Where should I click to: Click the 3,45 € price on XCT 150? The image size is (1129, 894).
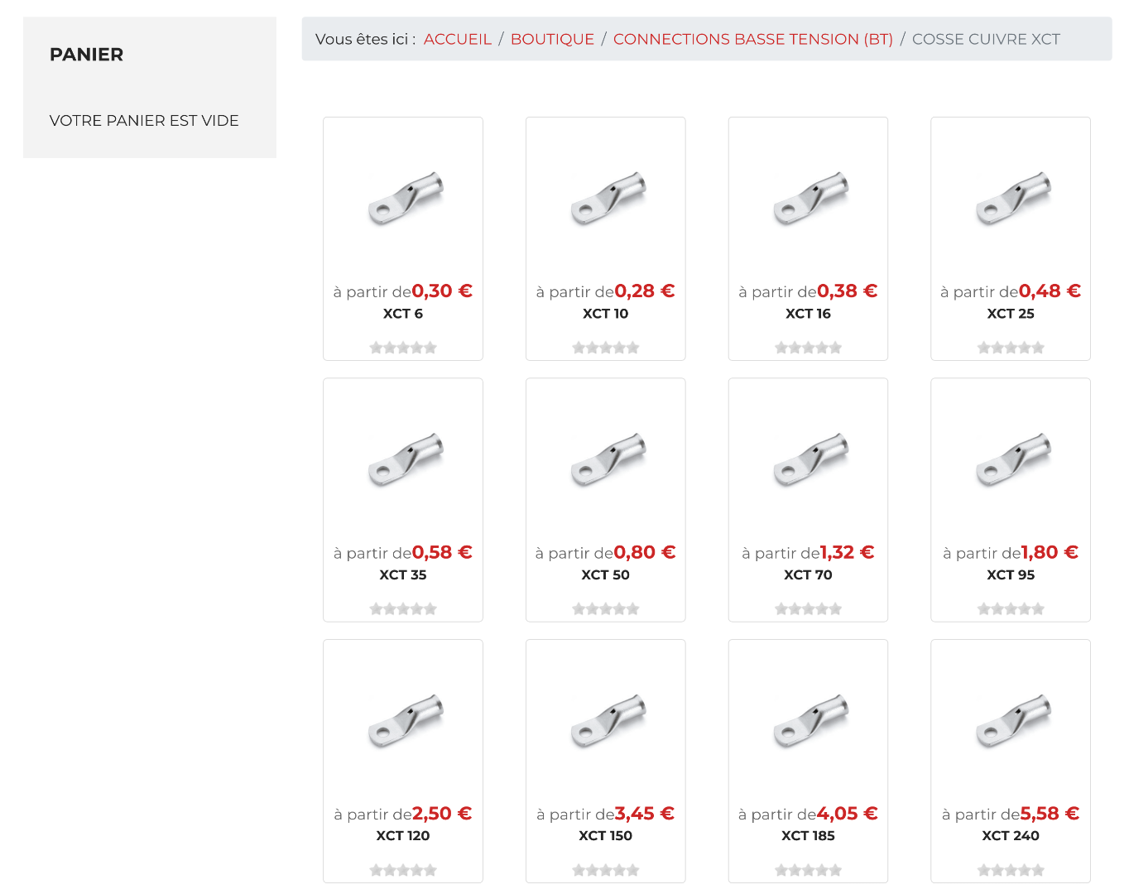coord(645,814)
